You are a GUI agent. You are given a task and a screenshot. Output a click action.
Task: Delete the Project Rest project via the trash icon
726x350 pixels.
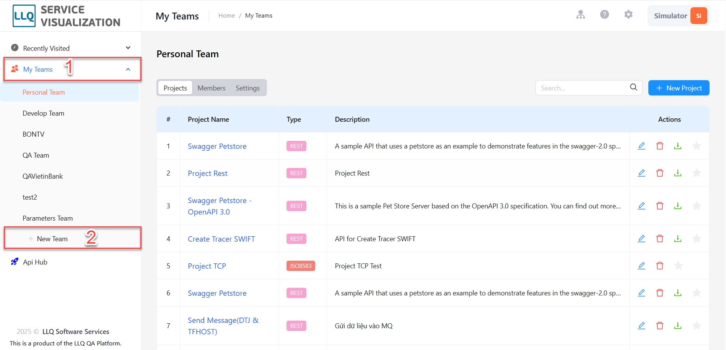(660, 173)
